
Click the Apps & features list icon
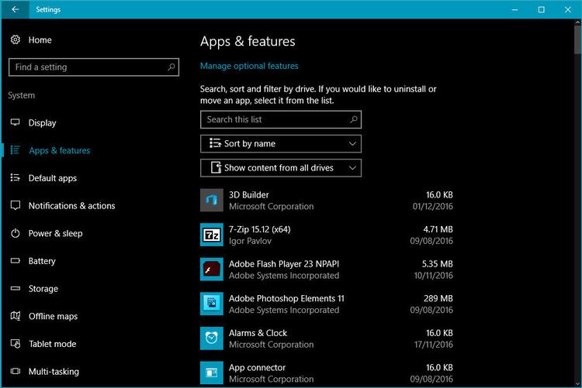tap(16, 150)
